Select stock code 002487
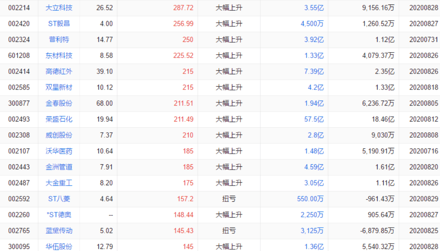This screenshot has height=251, width=440. (19, 183)
